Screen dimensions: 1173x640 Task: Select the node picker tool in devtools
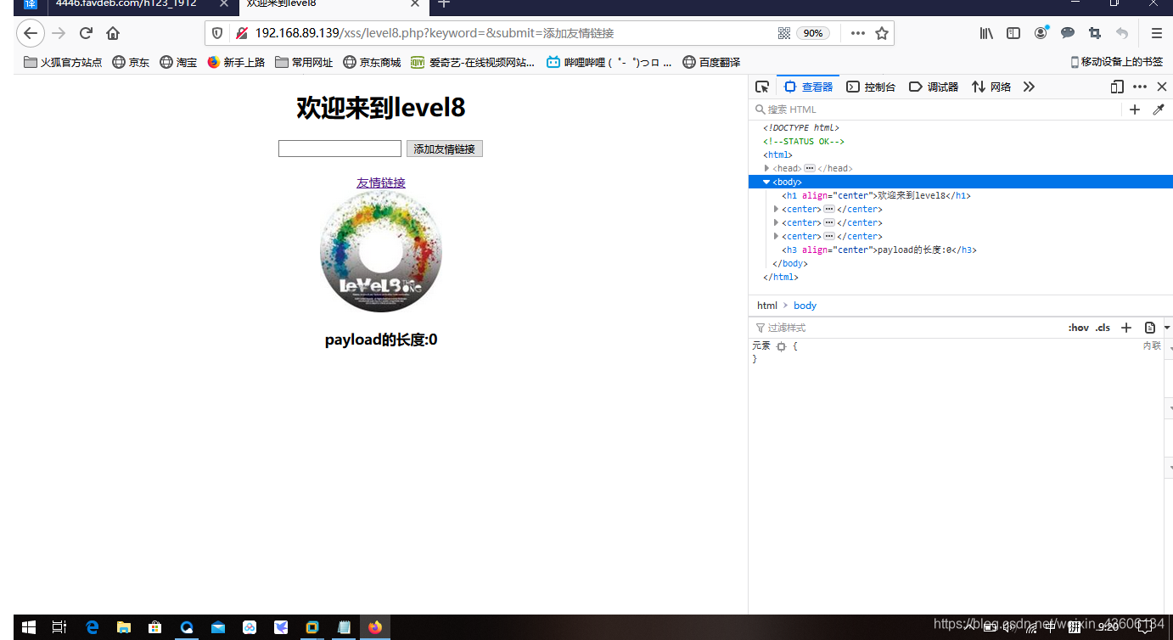(x=761, y=86)
